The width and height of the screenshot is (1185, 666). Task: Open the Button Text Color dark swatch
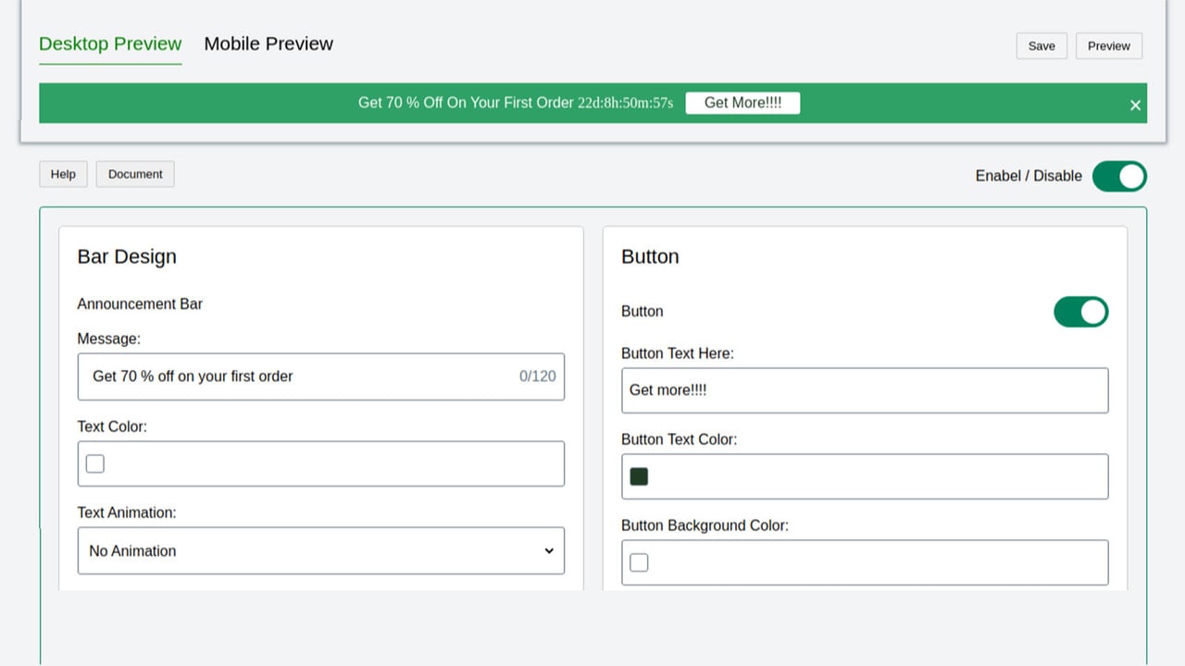point(639,476)
